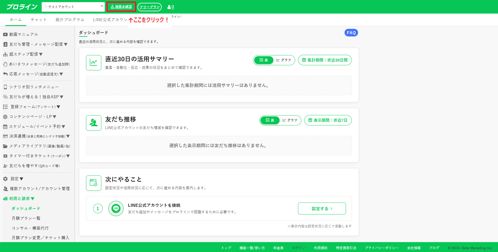Switch 友だち推移 to グラフ view
Viewport: 498px width, 252px height.
point(290,120)
